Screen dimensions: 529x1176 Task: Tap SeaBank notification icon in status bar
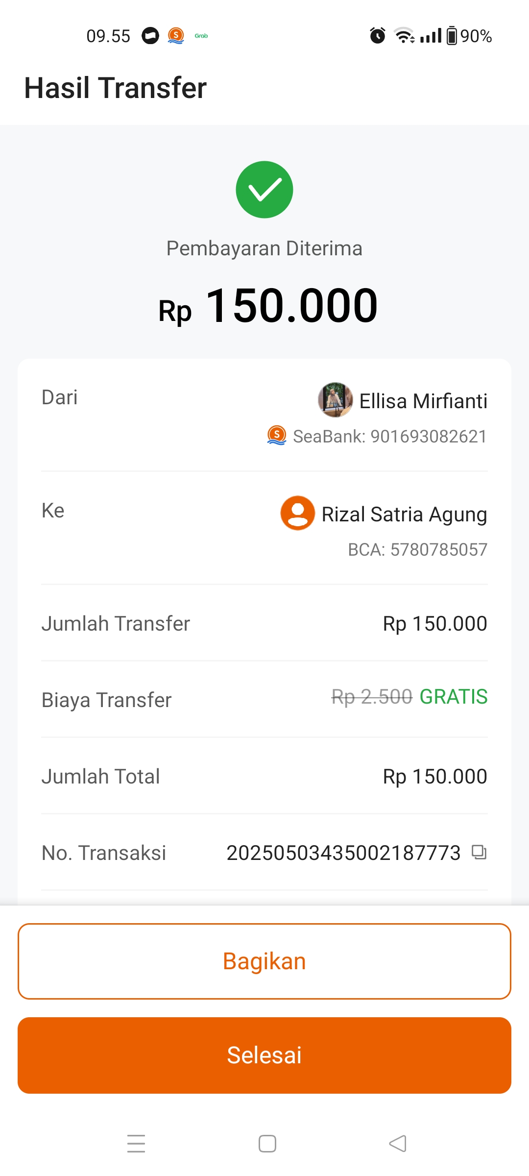(176, 36)
